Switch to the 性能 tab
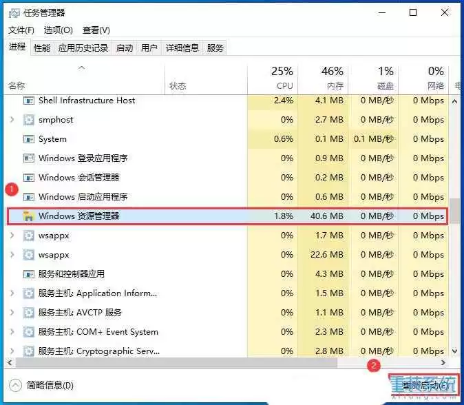 tap(42, 48)
